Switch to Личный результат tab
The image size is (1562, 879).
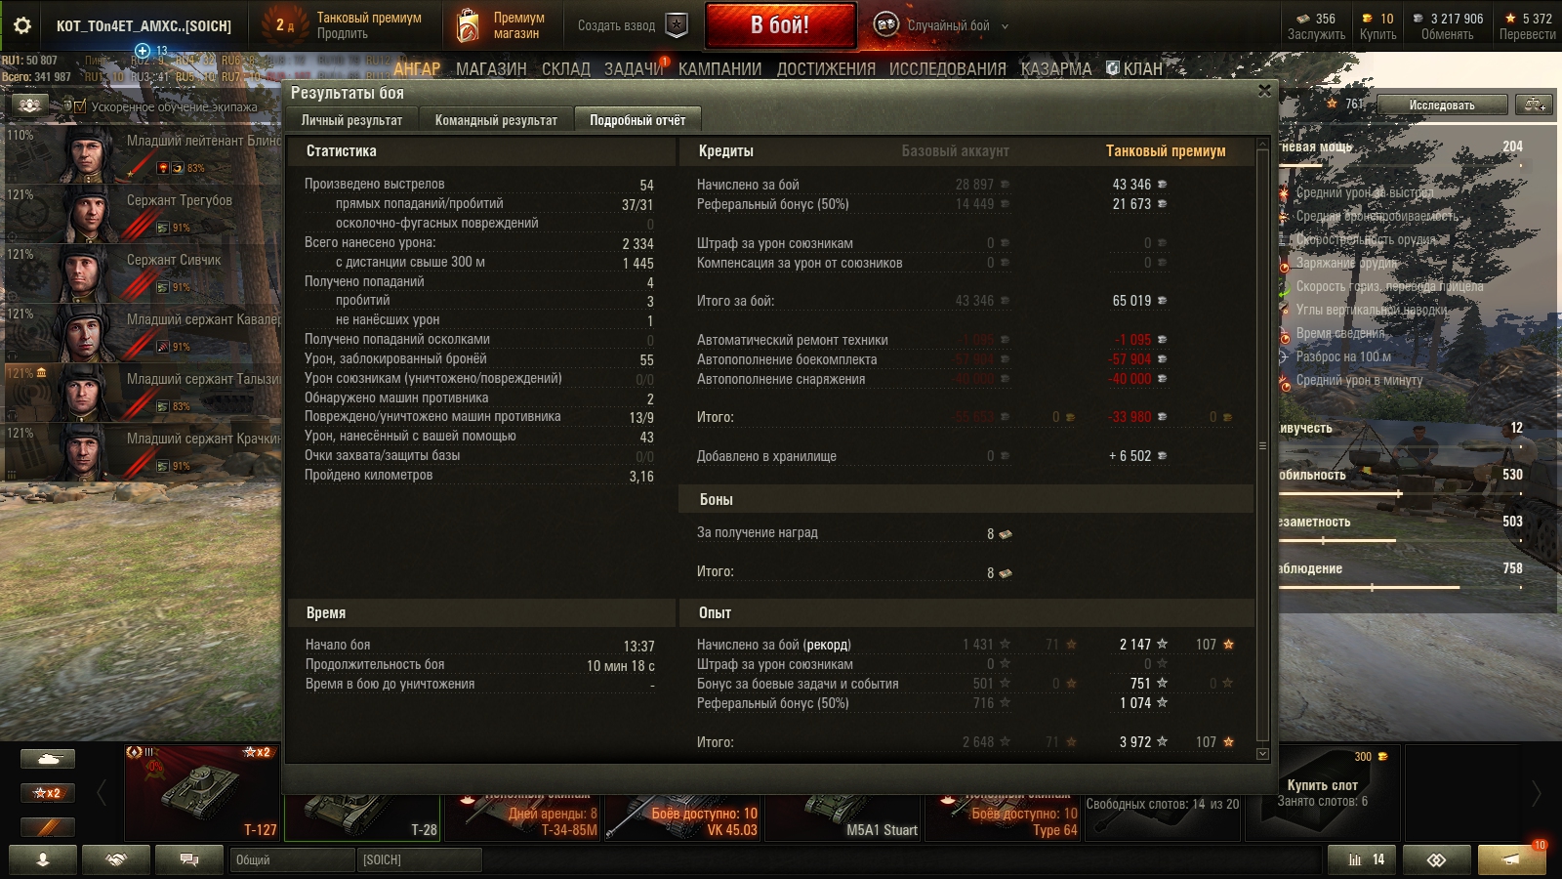pos(351,120)
